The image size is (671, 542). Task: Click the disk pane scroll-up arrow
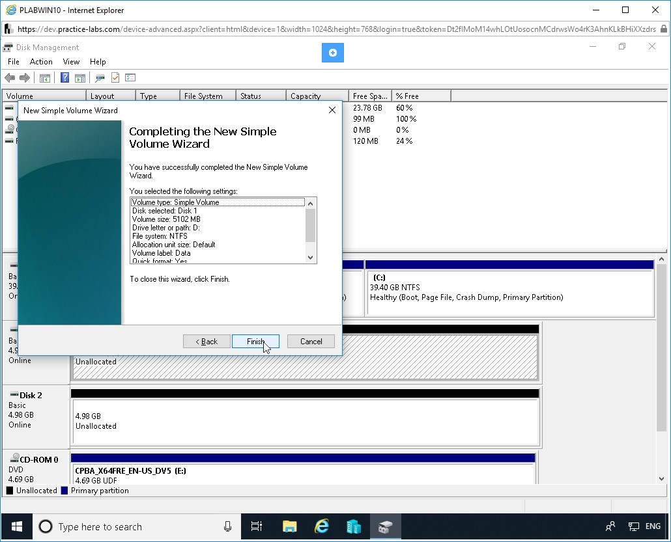coord(662,259)
